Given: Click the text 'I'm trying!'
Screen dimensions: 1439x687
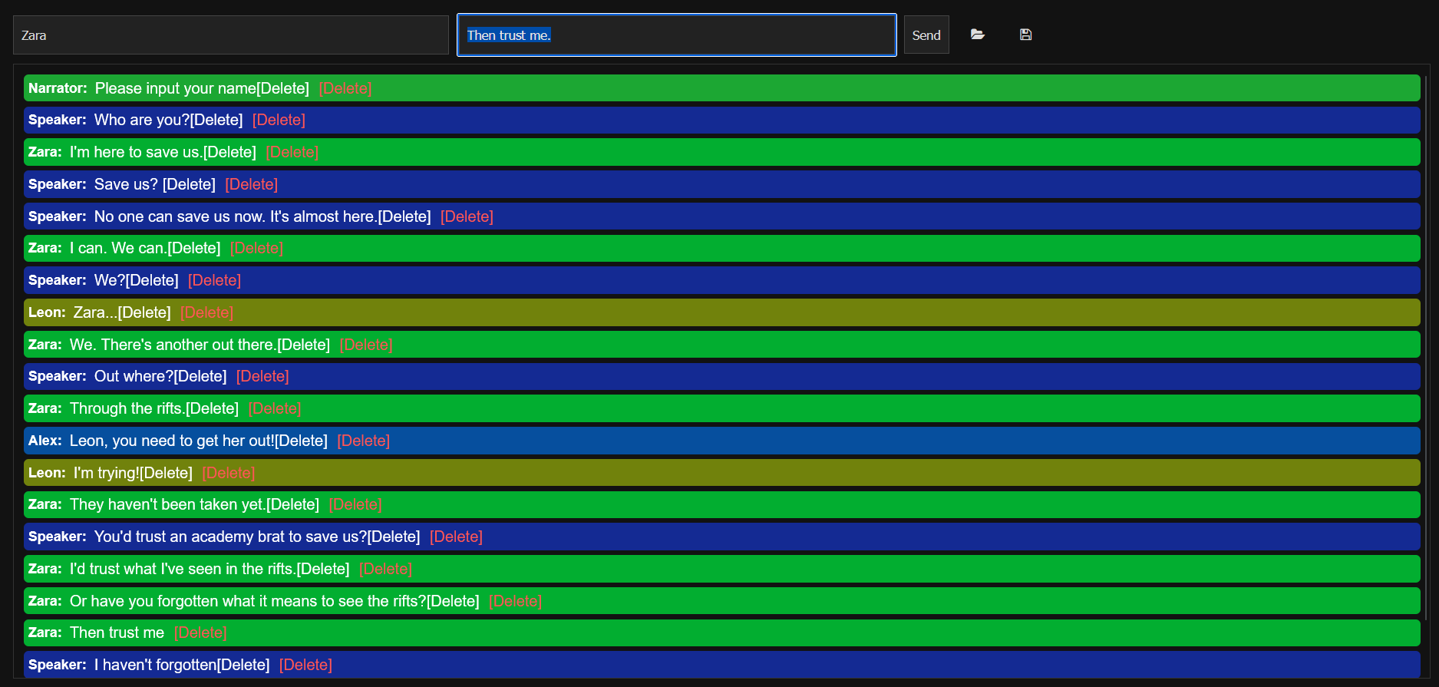Looking at the screenshot, I should click(107, 473).
